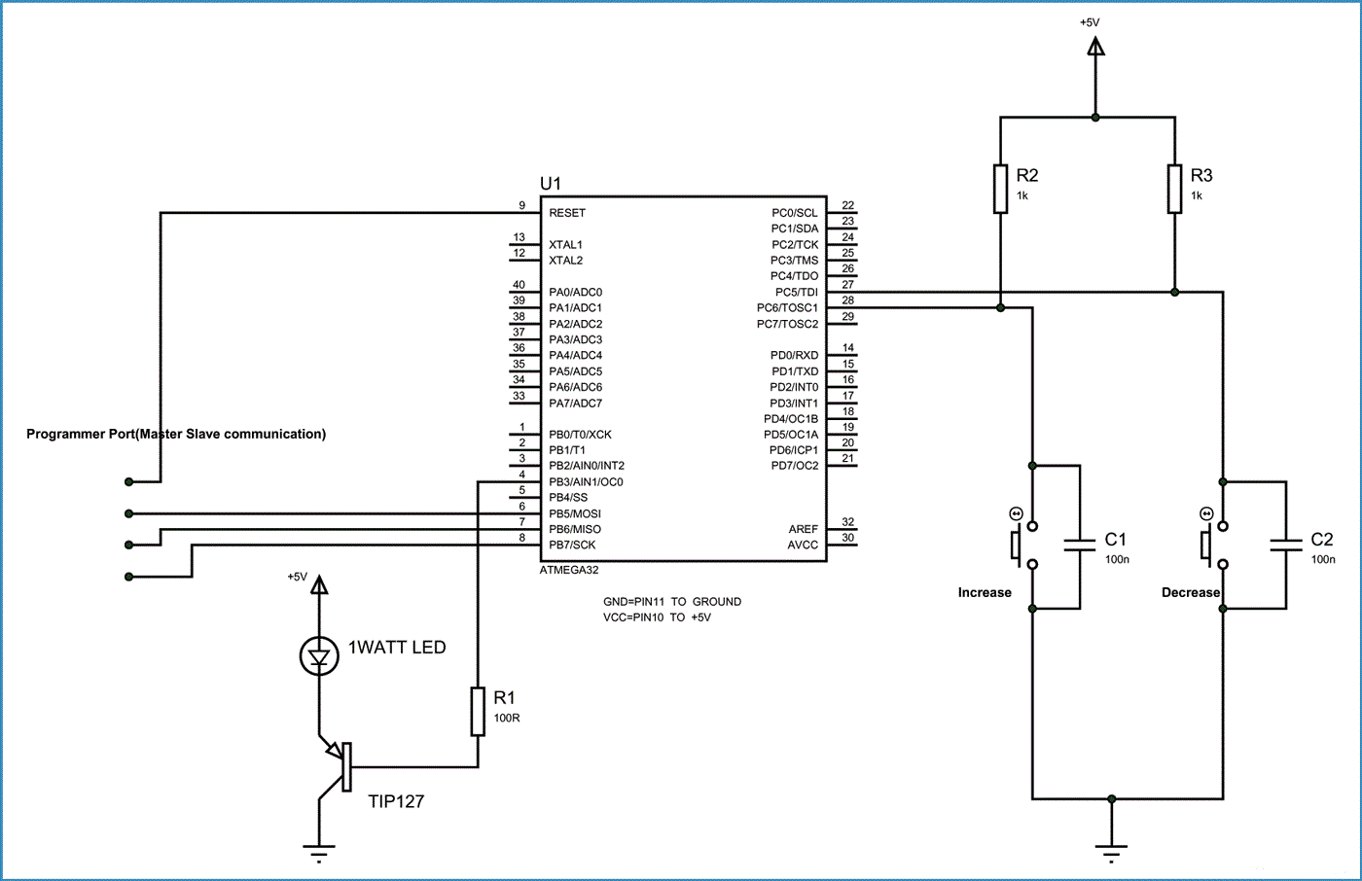This screenshot has height=881, width=1362.
Task: Select the +5V power arrow above R2 and R3
Action: [x=1095, y=47]
